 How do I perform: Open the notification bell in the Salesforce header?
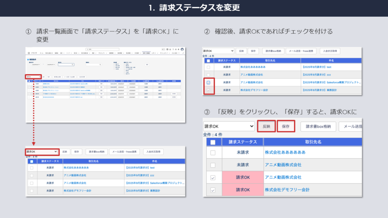pyautogui.click(x=178, y=49)
